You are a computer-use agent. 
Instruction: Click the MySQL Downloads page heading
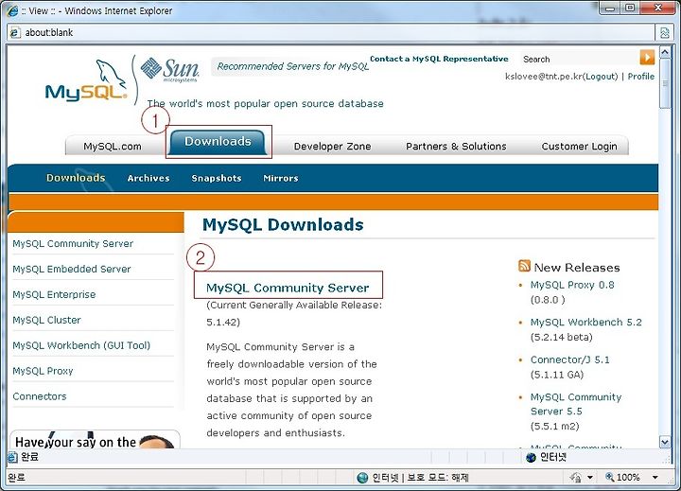click(x=283, y=224)
